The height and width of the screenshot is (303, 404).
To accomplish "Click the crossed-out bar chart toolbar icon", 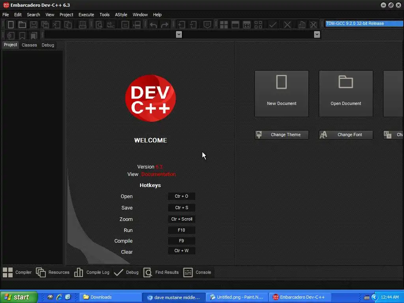I will coord(313,25).
